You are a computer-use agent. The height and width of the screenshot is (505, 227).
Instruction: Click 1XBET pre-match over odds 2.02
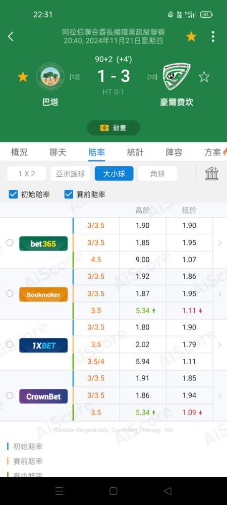142,344
